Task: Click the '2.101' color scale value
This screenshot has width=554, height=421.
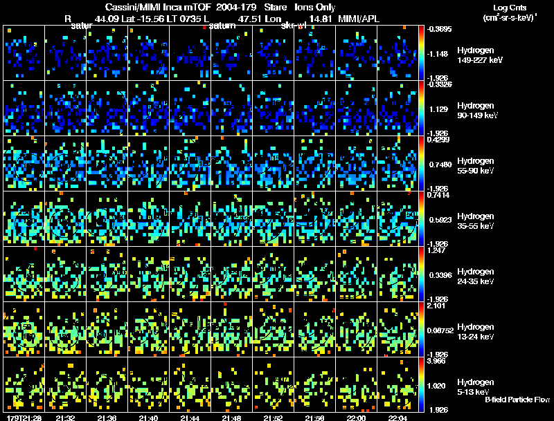Action: point(436,306)
